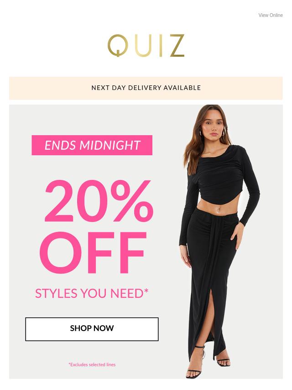Click the large pink 20% text
This screenshot has width=292, height=390.
[x=99, y=201]
